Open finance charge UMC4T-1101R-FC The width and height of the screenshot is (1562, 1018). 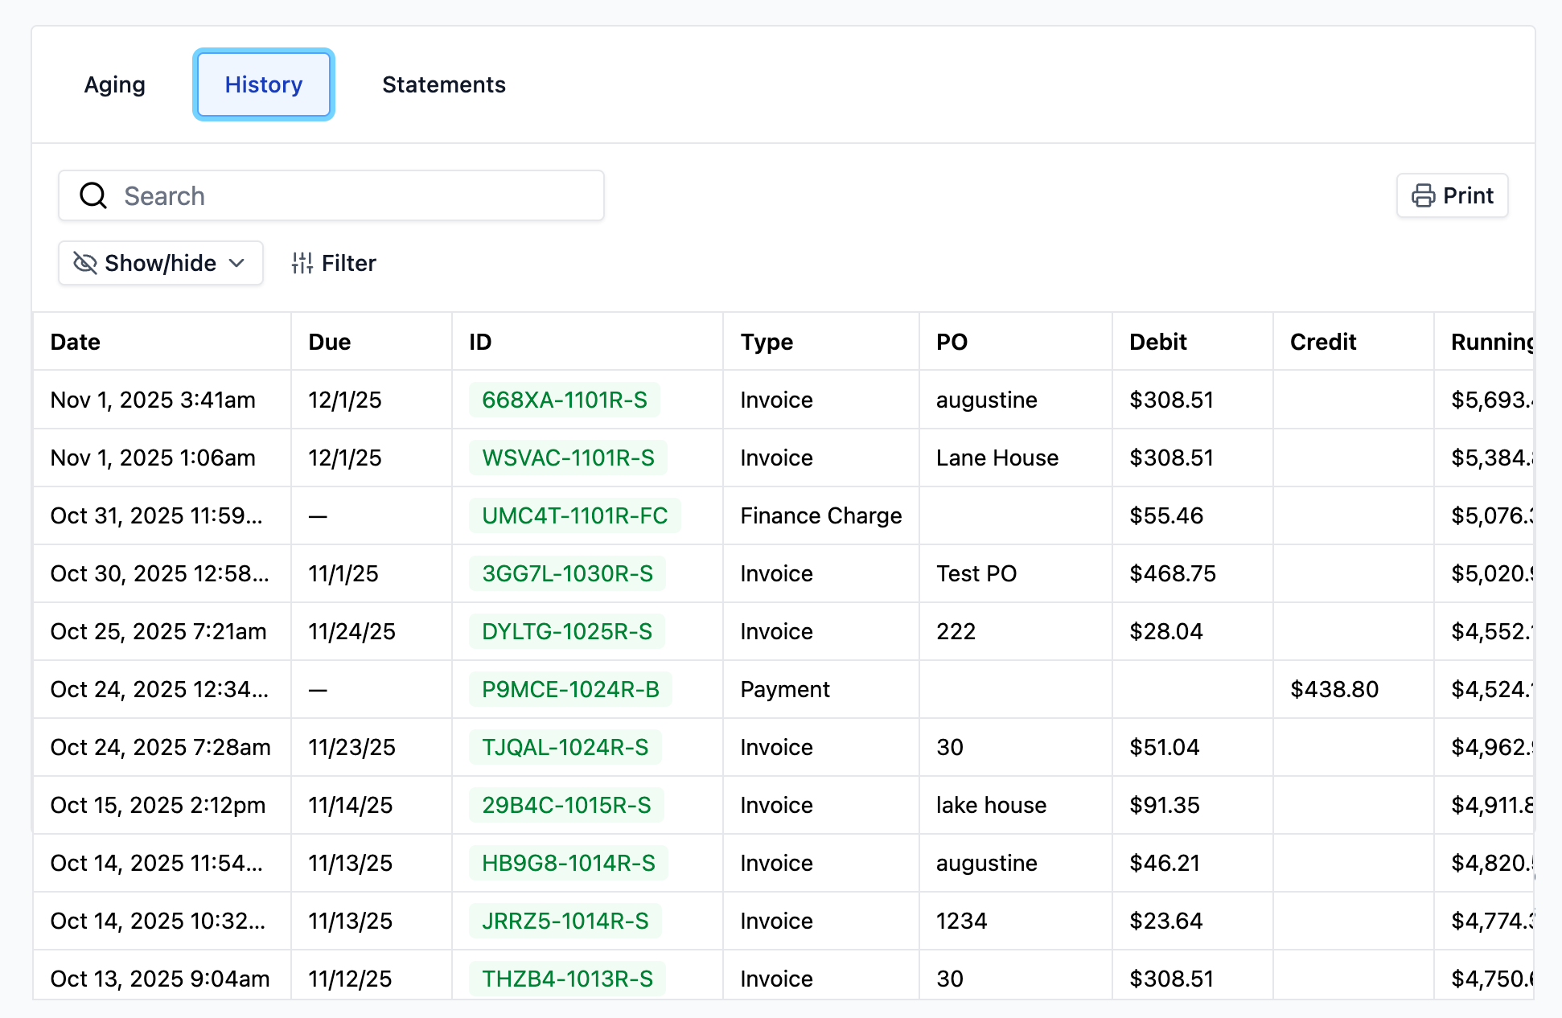574,515
